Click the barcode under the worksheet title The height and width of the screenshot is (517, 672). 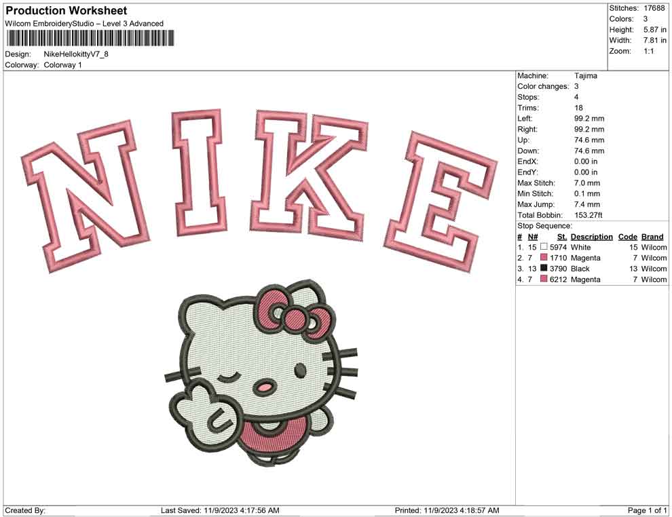coord(90,38)
